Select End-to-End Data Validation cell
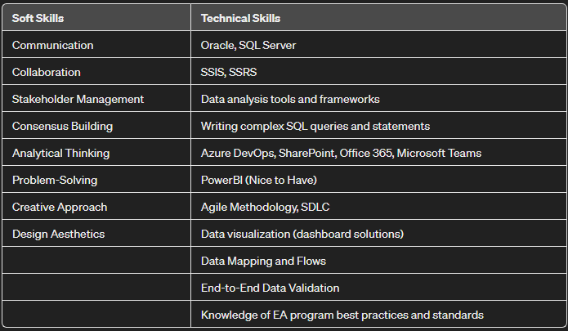This screenshot has height=331, width=568. click(x=378, y=288)
